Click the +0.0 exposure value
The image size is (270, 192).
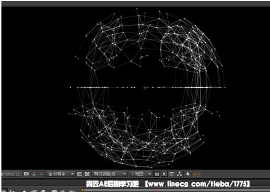pos(197,174)
